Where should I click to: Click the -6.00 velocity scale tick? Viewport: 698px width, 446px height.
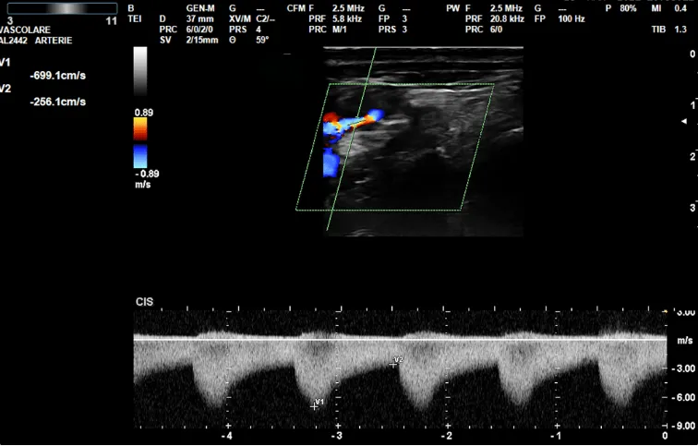685,397
